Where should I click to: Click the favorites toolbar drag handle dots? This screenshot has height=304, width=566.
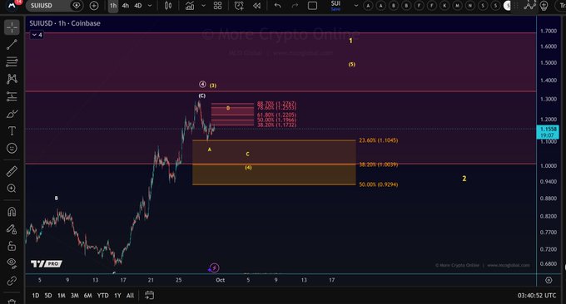pyautogui.click(x=516, y=6)
